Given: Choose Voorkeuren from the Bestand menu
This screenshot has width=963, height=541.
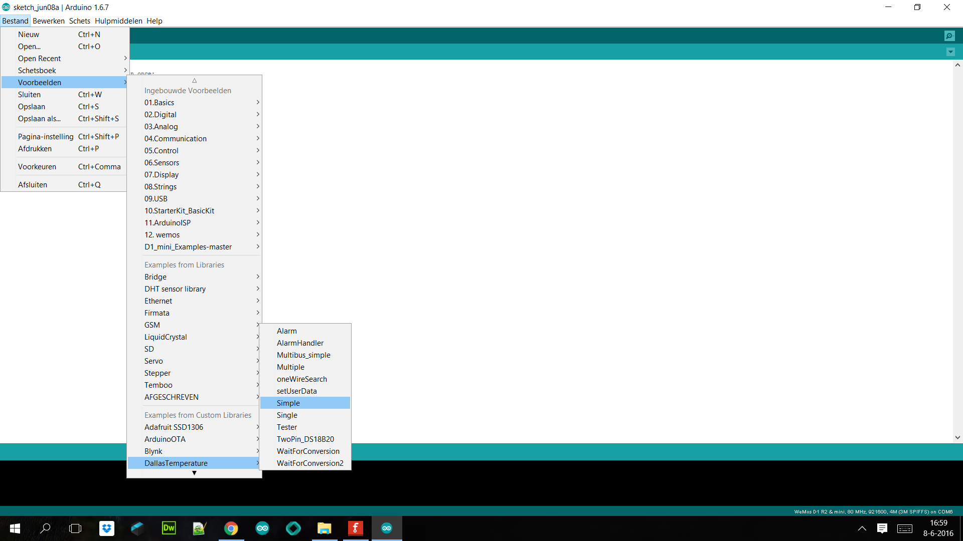Looking at the screenshot, I should coord(37,167).
